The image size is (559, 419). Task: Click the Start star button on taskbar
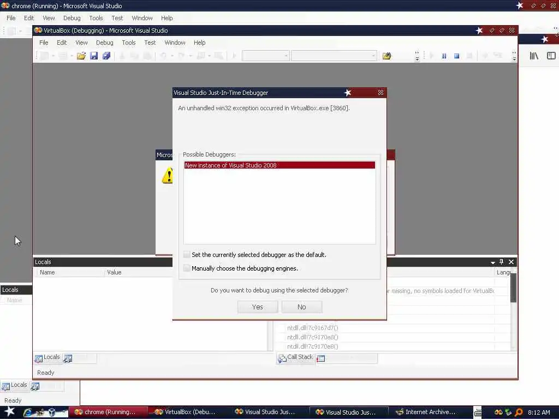(9, 411)
